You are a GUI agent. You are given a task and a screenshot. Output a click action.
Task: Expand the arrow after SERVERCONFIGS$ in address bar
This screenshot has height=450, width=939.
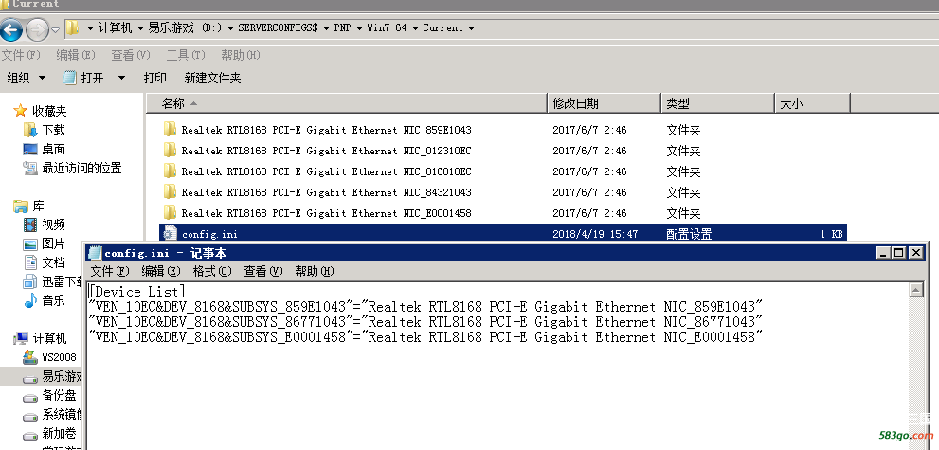(x=326, y=28)
